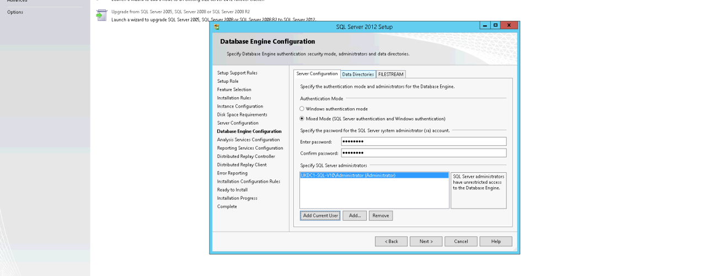Click the Ready to Install step
Image resolution: width=728 pixels, height=276 pixels.
coord(232,190)
